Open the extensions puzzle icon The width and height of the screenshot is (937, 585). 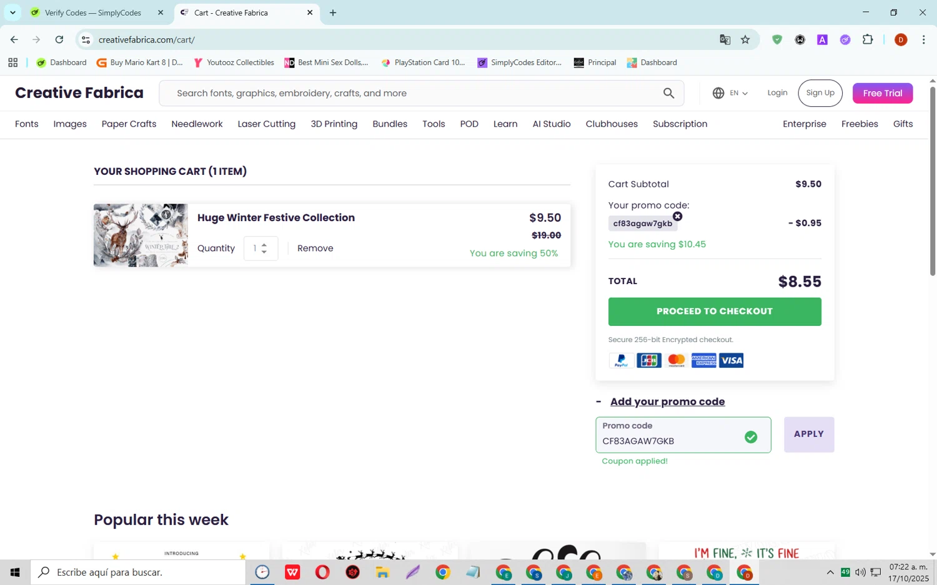point(868,39)
